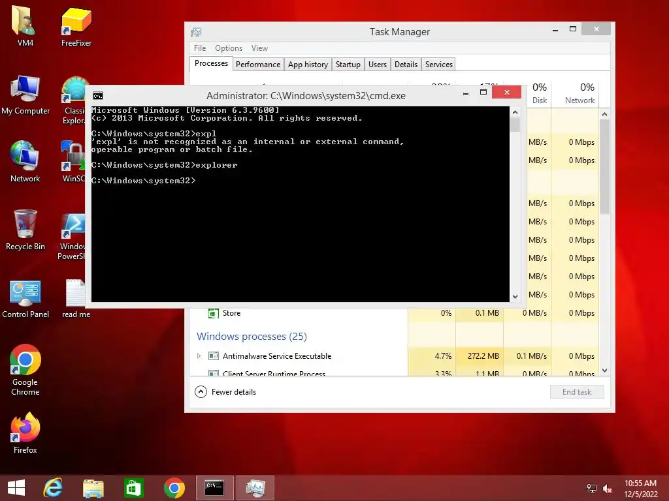Switch to the Users tab

[x=378, y=65]
